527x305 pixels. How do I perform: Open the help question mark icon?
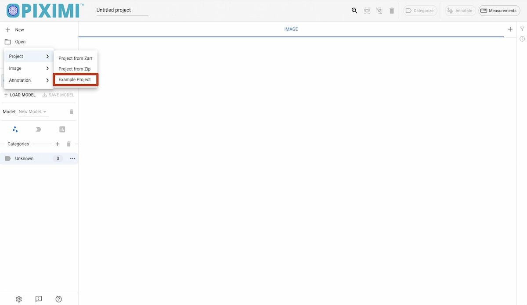tap(58, 299)
